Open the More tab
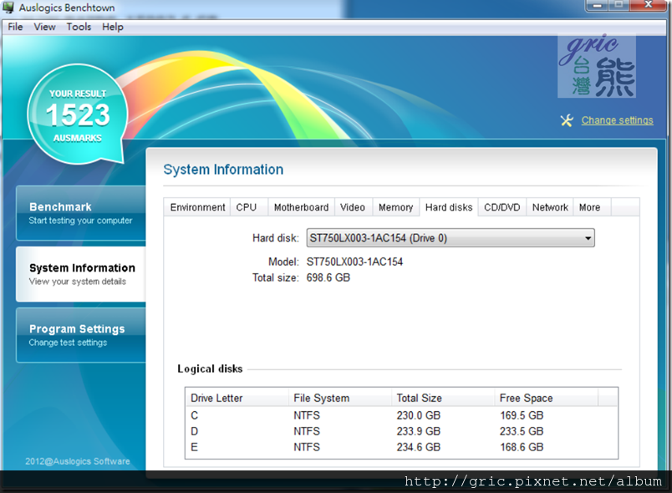The image size is (672, 493). point(590,207)
